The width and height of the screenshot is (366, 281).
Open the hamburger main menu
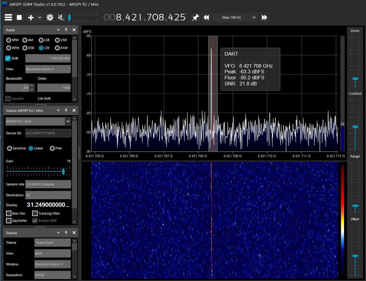click(9, 17)
